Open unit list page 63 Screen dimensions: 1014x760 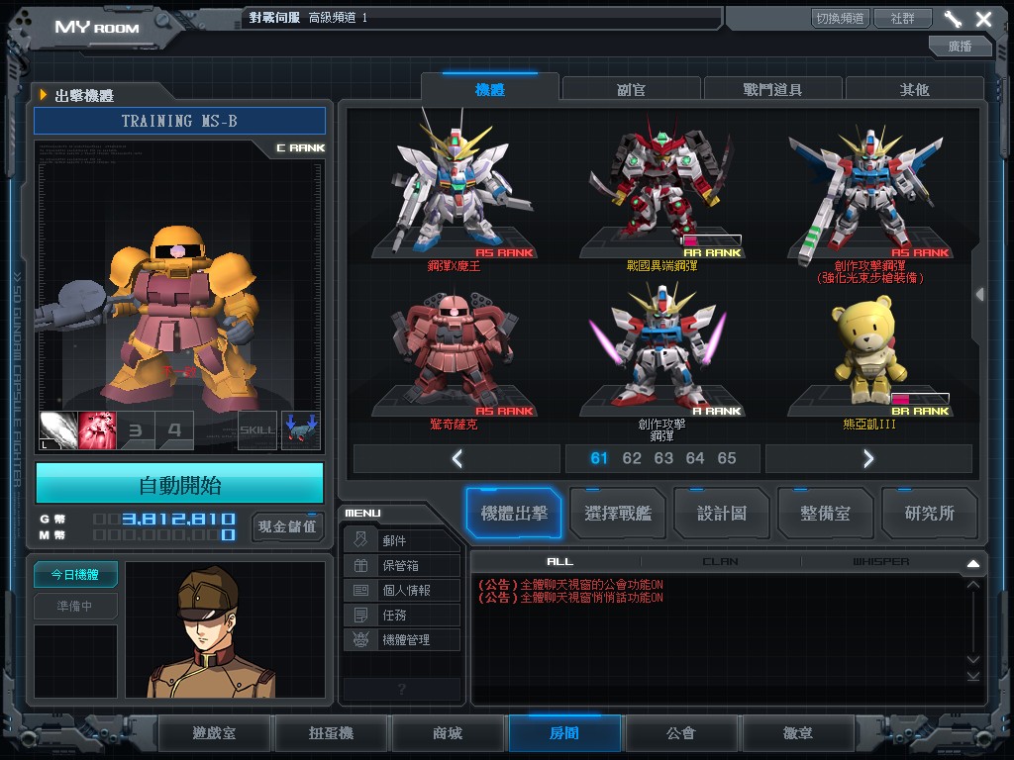tap(663, 458)
